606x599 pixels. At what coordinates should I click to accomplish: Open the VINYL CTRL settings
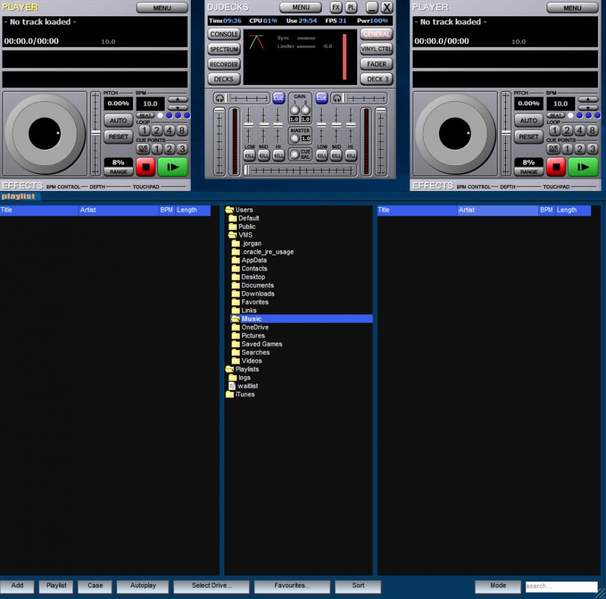(377, 49)
